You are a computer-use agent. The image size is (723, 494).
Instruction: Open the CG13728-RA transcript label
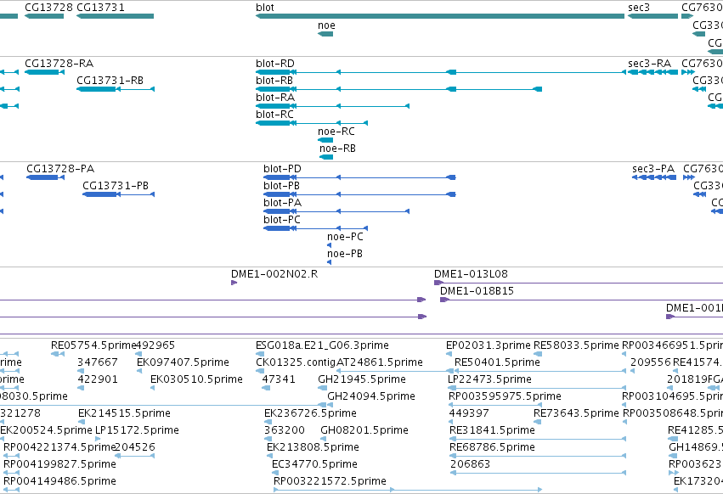59,63
